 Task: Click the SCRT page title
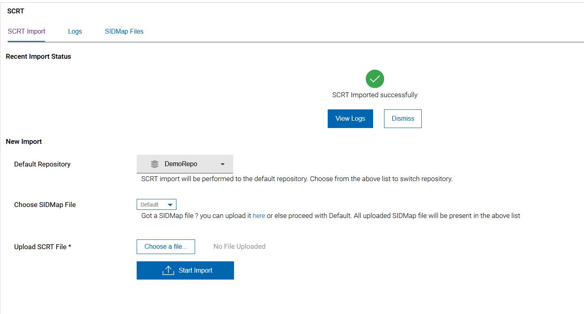click(16, 11)
